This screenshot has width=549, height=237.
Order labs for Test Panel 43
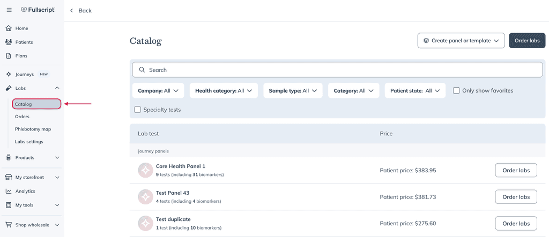(516, 197)
